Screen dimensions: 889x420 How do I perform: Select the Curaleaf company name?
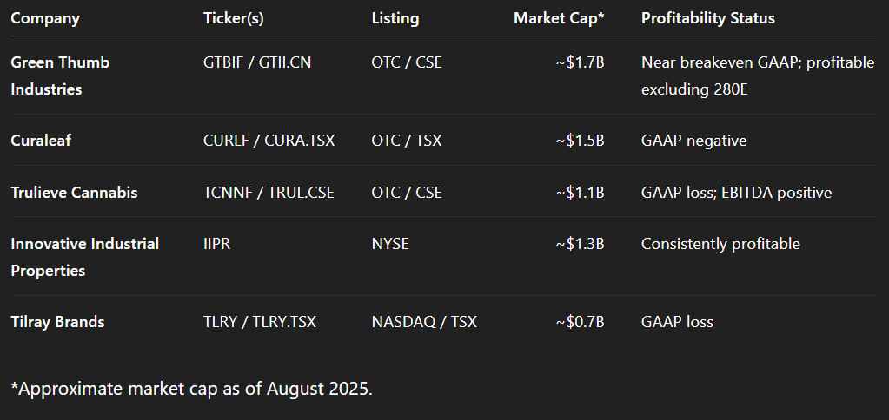click(x=41, y=141)
